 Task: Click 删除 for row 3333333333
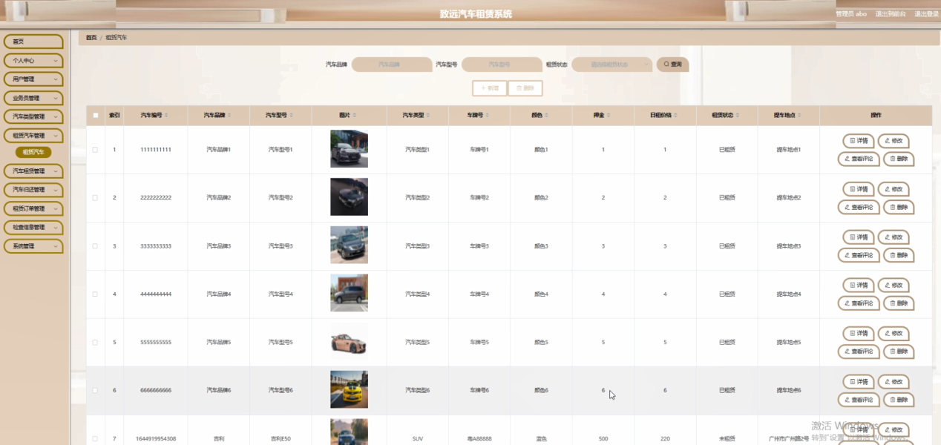(899, 255)
